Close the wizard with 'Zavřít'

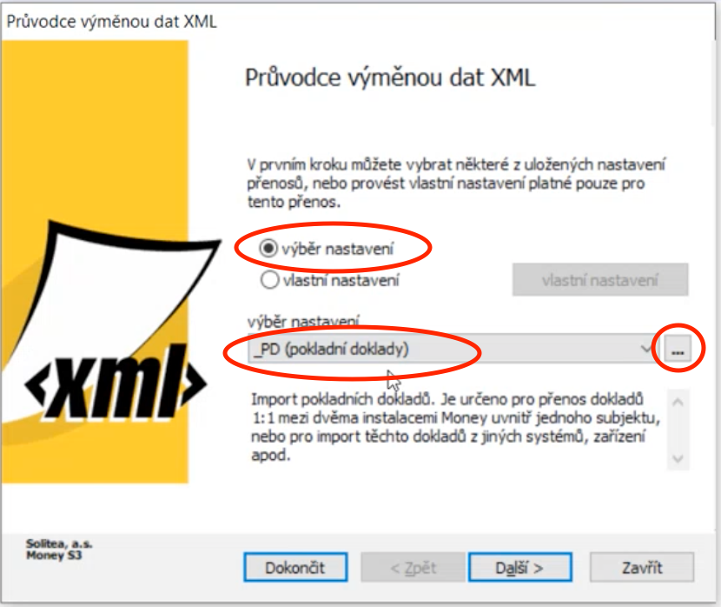(642, 567)
